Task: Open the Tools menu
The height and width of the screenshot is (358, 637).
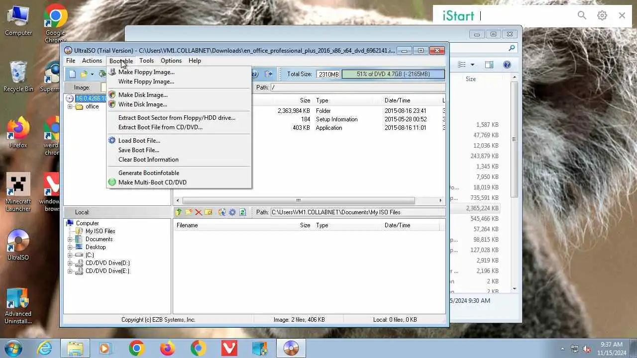Action: pyautogui.click(x=146, y=61)
